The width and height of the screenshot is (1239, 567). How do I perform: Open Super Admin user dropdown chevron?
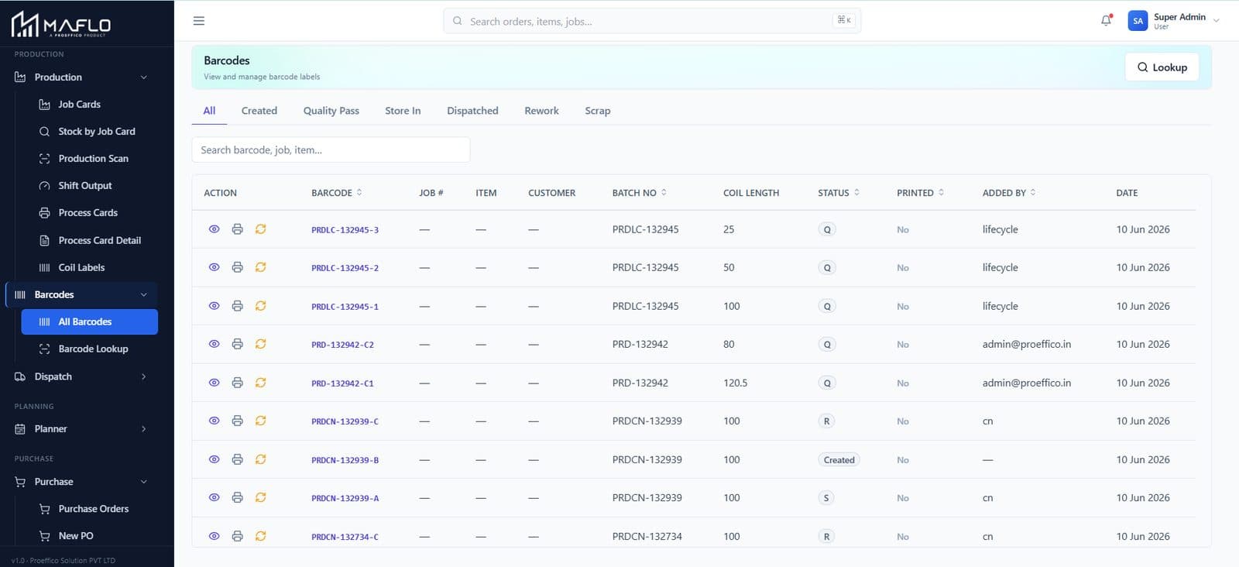pyautogui.click(x=1217, y=21)
